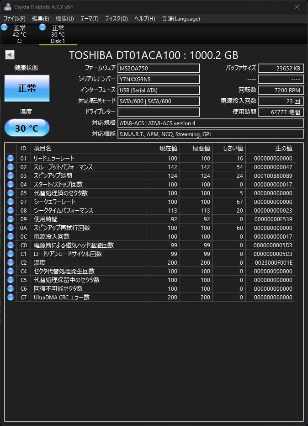Open the テーマ(T) menu
The height and width of the screenshot is (426, 308).
(89, 19)
